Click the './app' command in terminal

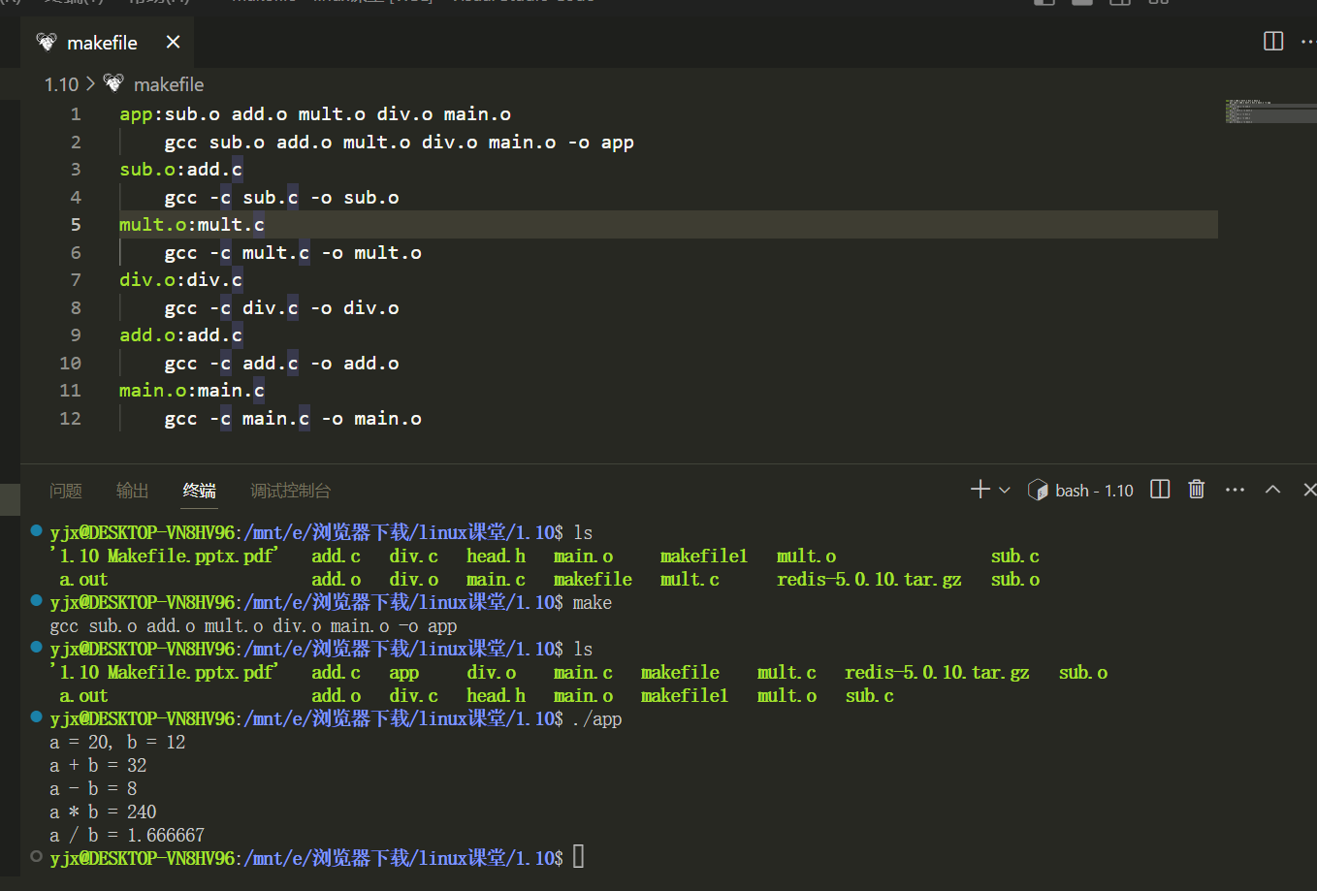597,718
